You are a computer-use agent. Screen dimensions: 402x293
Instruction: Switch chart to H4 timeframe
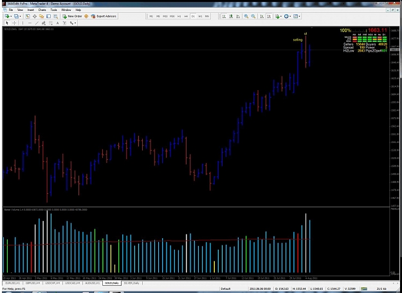click(x=186, y=16)
